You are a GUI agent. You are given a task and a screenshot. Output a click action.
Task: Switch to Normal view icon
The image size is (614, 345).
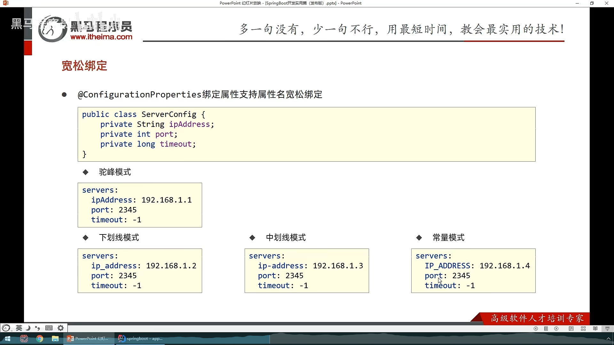tap(571, 328)
